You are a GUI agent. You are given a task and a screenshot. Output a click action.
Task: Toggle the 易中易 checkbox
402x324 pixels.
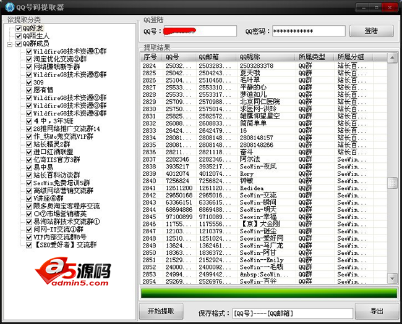(29, 168)
